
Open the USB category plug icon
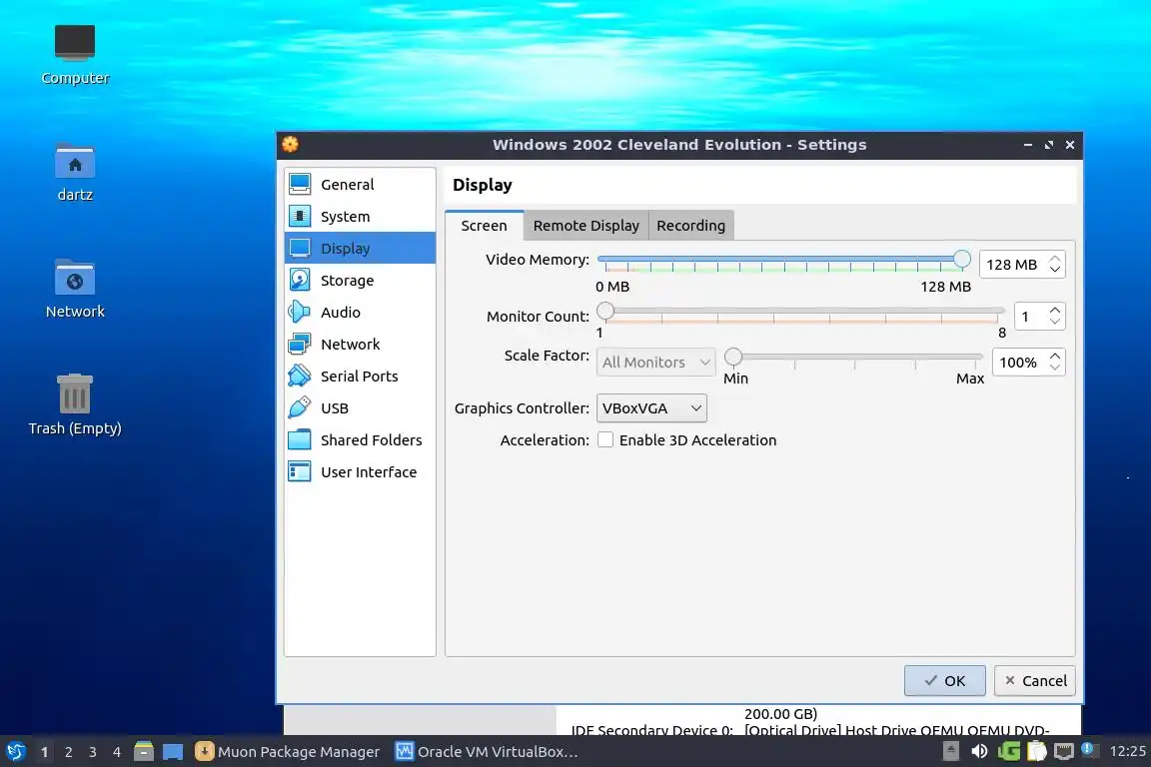tap(300, 407)
